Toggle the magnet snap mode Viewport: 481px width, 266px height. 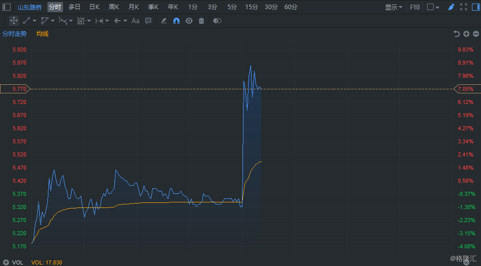(176, 21)
